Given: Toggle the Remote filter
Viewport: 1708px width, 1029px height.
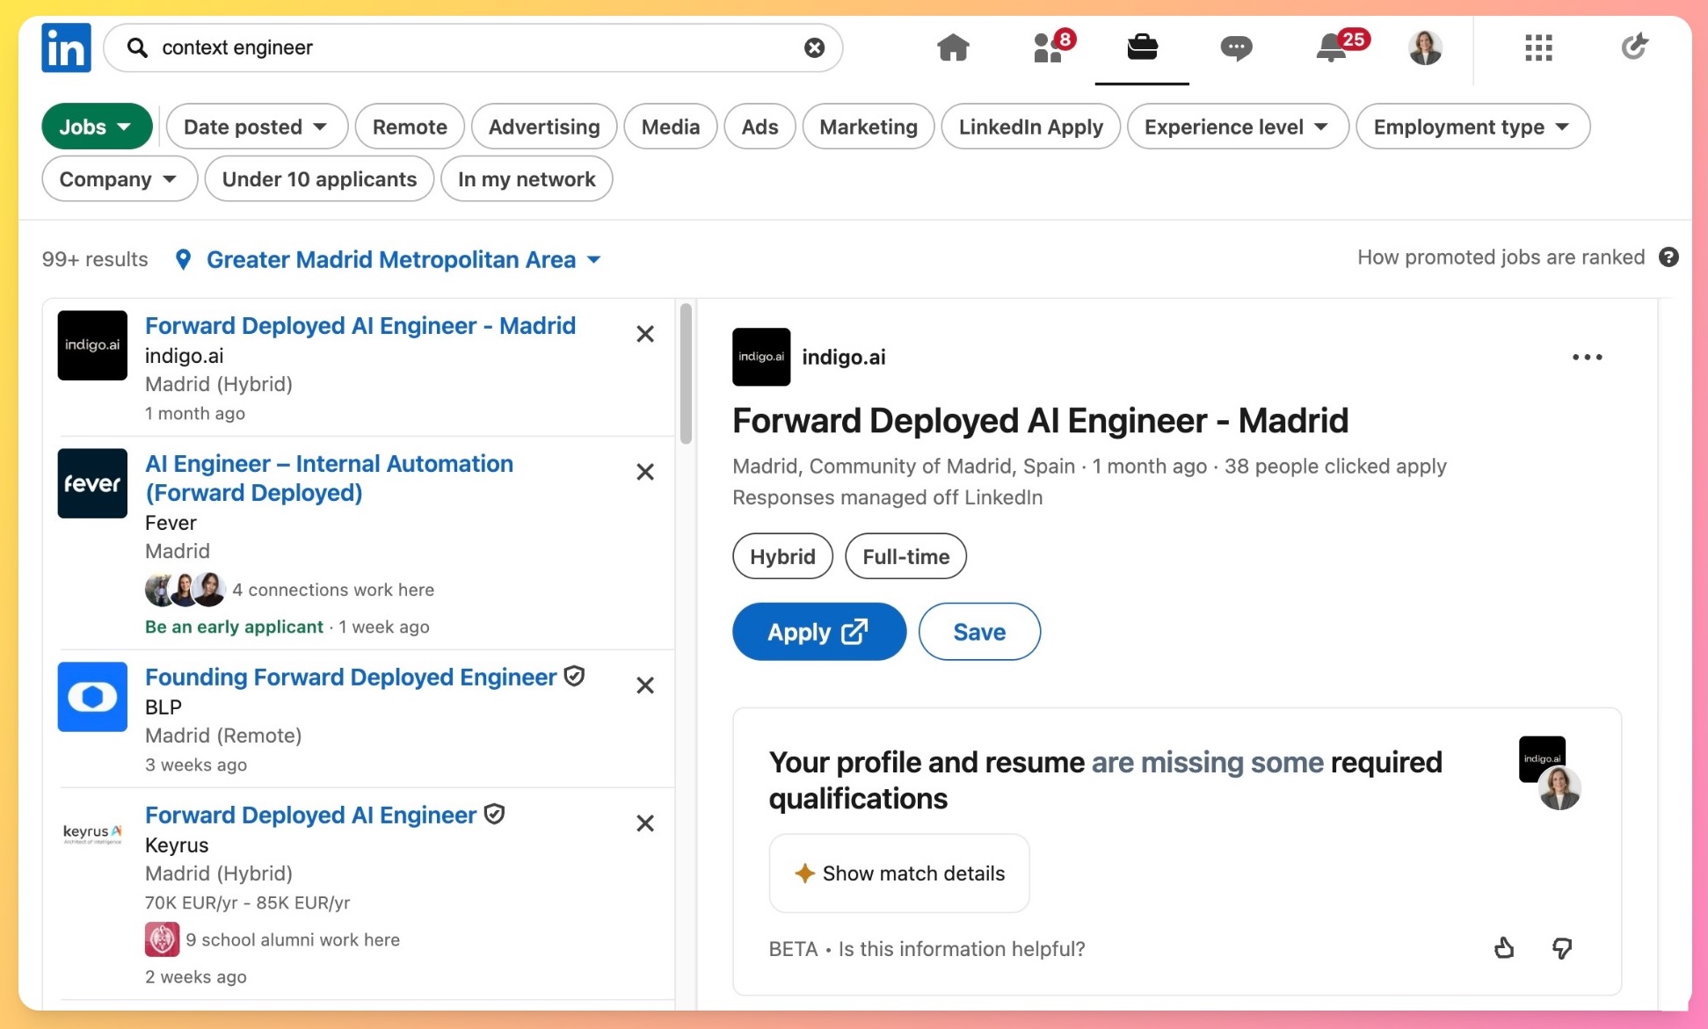Looking at the screenshot, I should [410, 127].
